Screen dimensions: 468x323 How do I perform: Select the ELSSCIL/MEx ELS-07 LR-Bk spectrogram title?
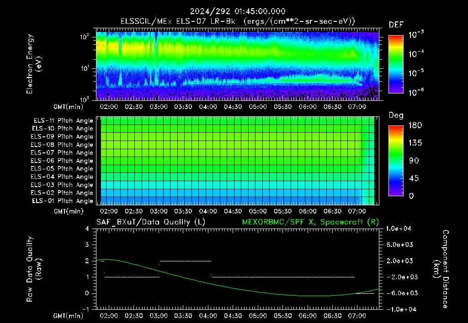238,21
